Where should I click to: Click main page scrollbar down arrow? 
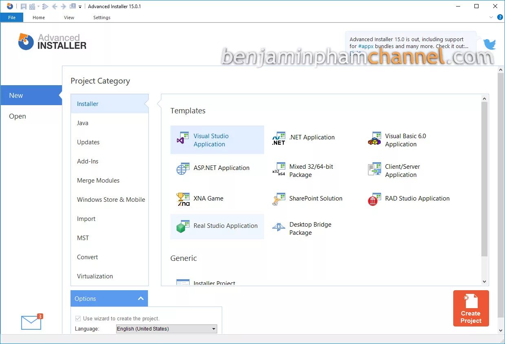[x=501, y=330]
